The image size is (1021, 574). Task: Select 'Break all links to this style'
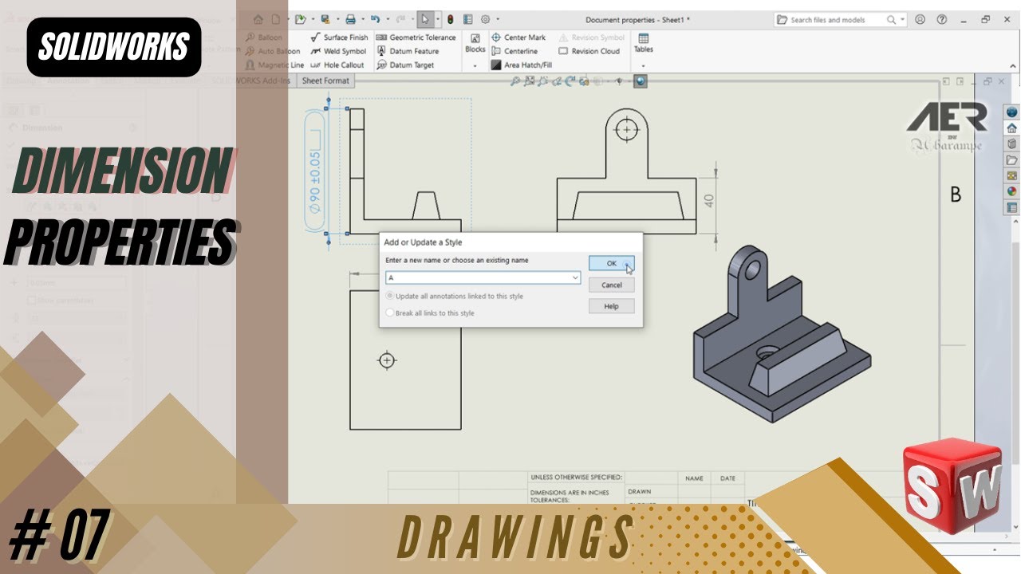pos(430,313)
